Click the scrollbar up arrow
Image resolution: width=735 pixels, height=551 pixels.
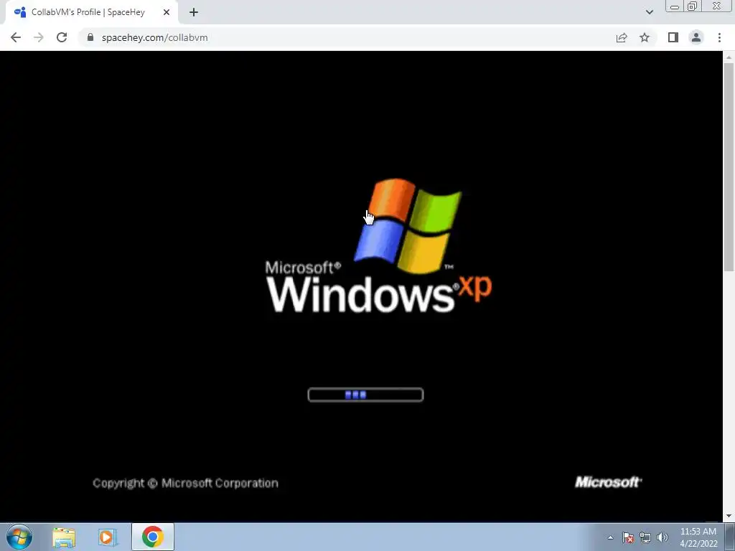coord(729,57)
